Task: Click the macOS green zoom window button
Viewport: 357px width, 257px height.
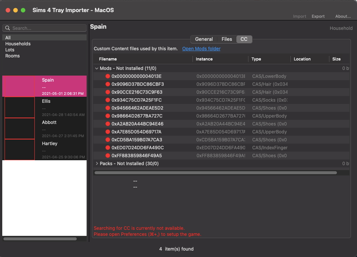Action: [23, 10]
